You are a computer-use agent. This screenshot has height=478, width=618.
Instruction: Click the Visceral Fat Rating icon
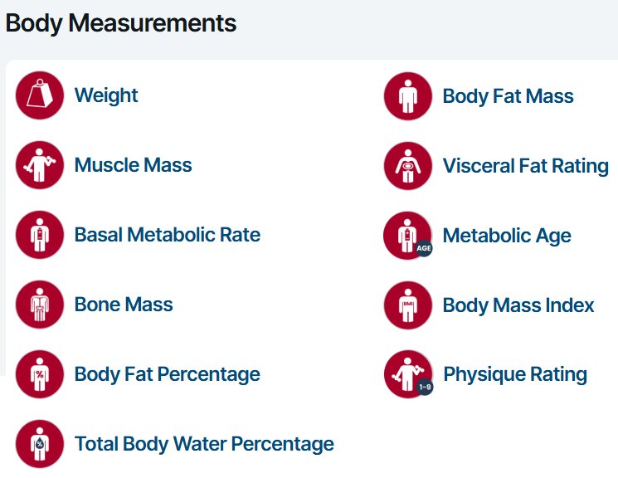coord(407,166)
